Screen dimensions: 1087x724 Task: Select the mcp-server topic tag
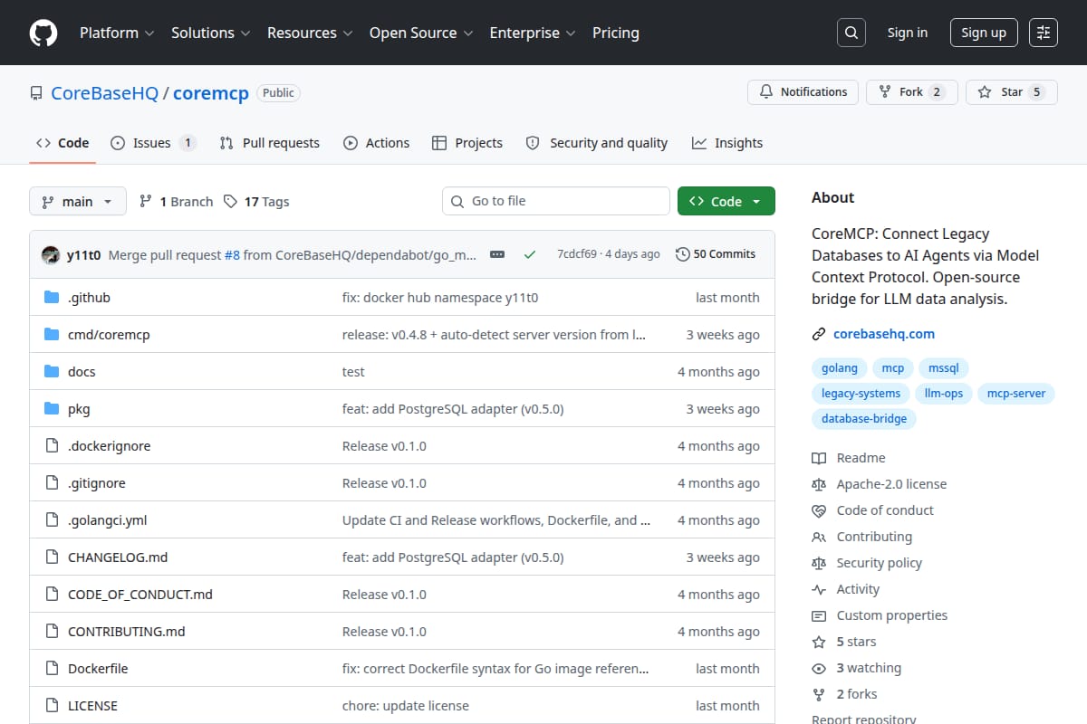[x=1016, y=394]
